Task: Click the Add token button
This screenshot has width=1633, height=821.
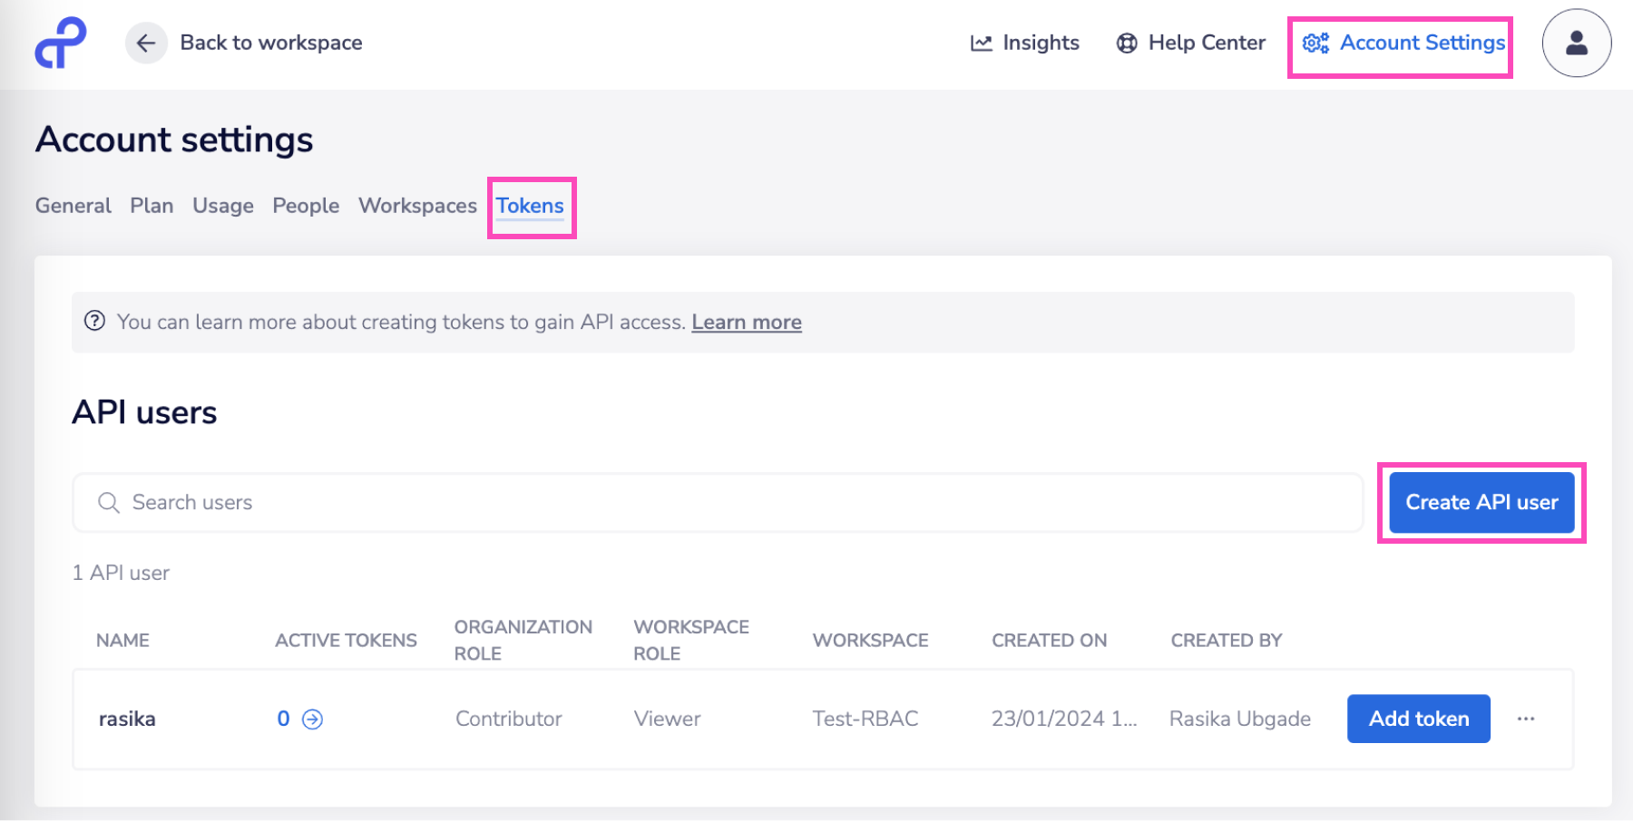Action: coord(1418,719)
